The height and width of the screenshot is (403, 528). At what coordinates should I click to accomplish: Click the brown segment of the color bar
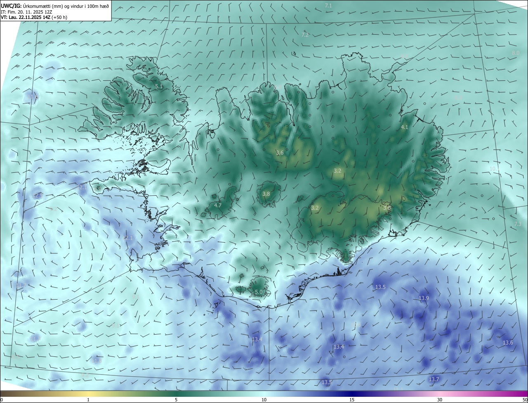pyautogui.click(x=16, y=394)
